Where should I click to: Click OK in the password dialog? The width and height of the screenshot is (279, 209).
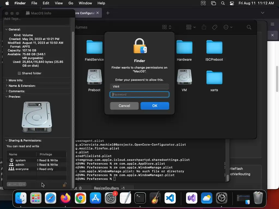click(x=155, y=106)
